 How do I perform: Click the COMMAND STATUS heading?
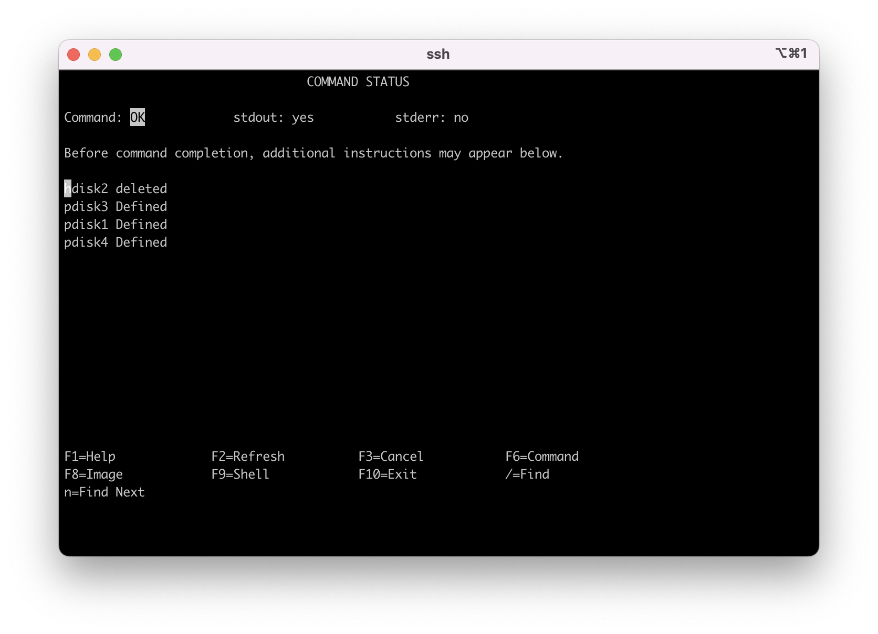(358, 82)
